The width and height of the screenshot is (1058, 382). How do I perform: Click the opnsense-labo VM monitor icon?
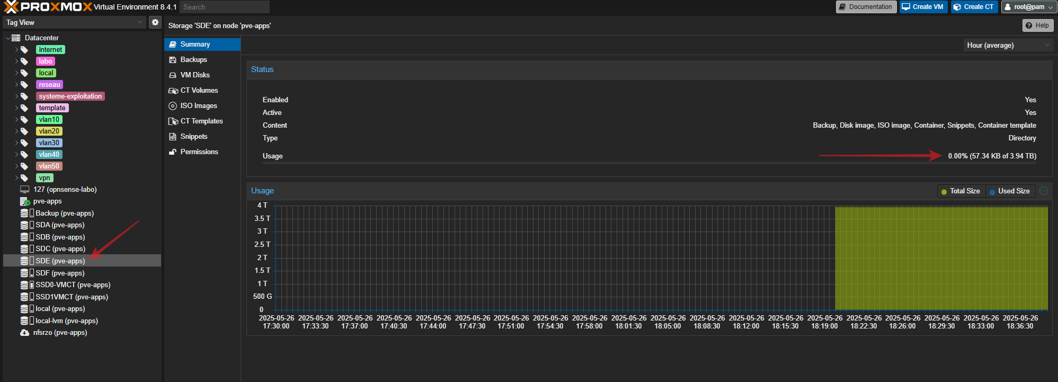[x=24, y=190]
